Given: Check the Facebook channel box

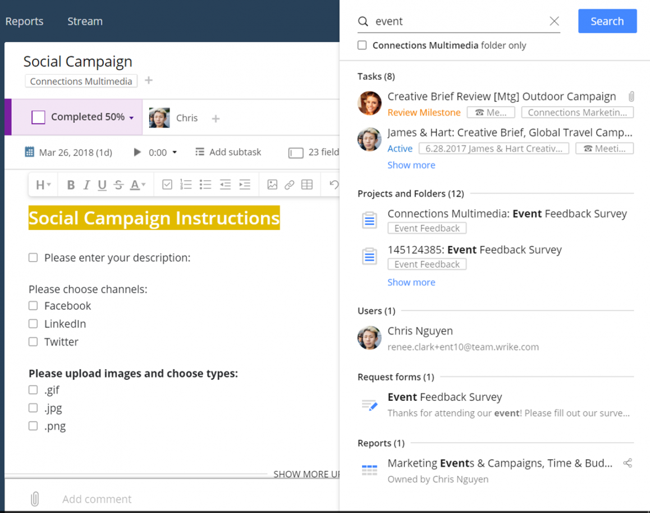Looking at the screenshot, I should [33, 306].
